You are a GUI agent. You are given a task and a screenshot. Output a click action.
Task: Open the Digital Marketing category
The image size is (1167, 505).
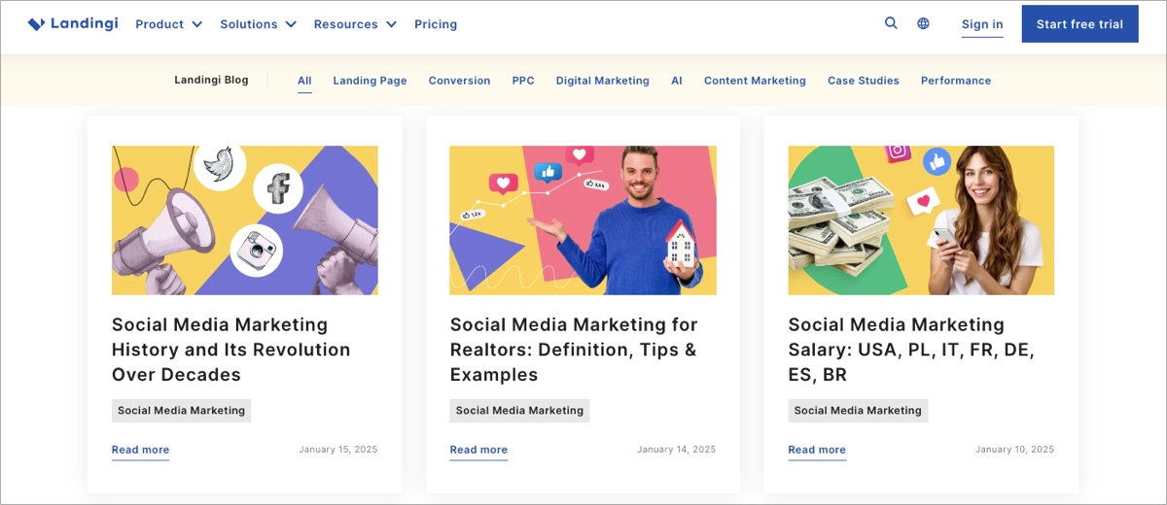click(602, 81)
